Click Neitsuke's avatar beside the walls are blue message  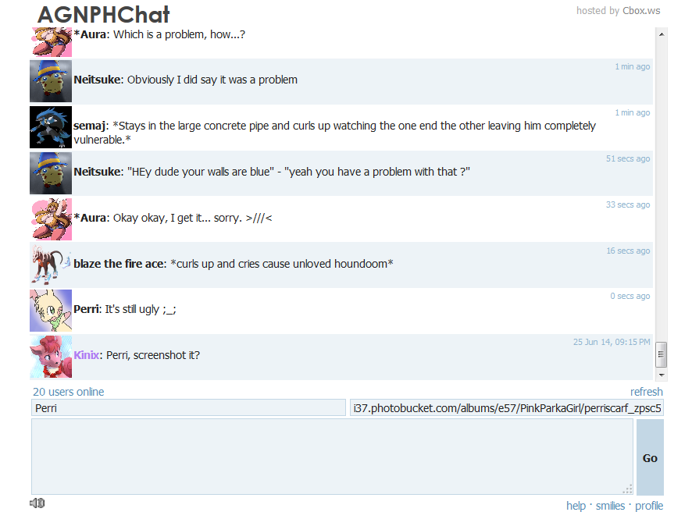[x=51, y=172]
